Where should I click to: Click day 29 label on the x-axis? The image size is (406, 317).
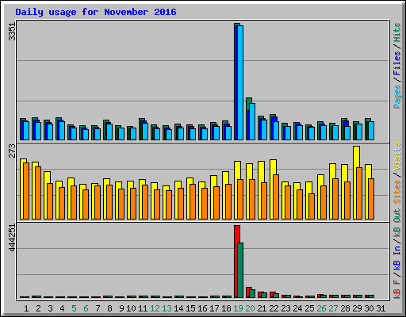(357, 308)
